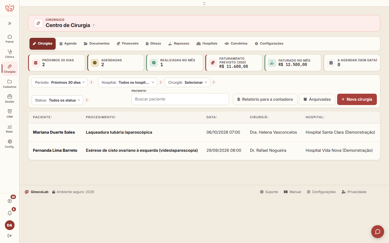Switch to the Glosas tab
389x243 pixels.
tap(153, 43)
